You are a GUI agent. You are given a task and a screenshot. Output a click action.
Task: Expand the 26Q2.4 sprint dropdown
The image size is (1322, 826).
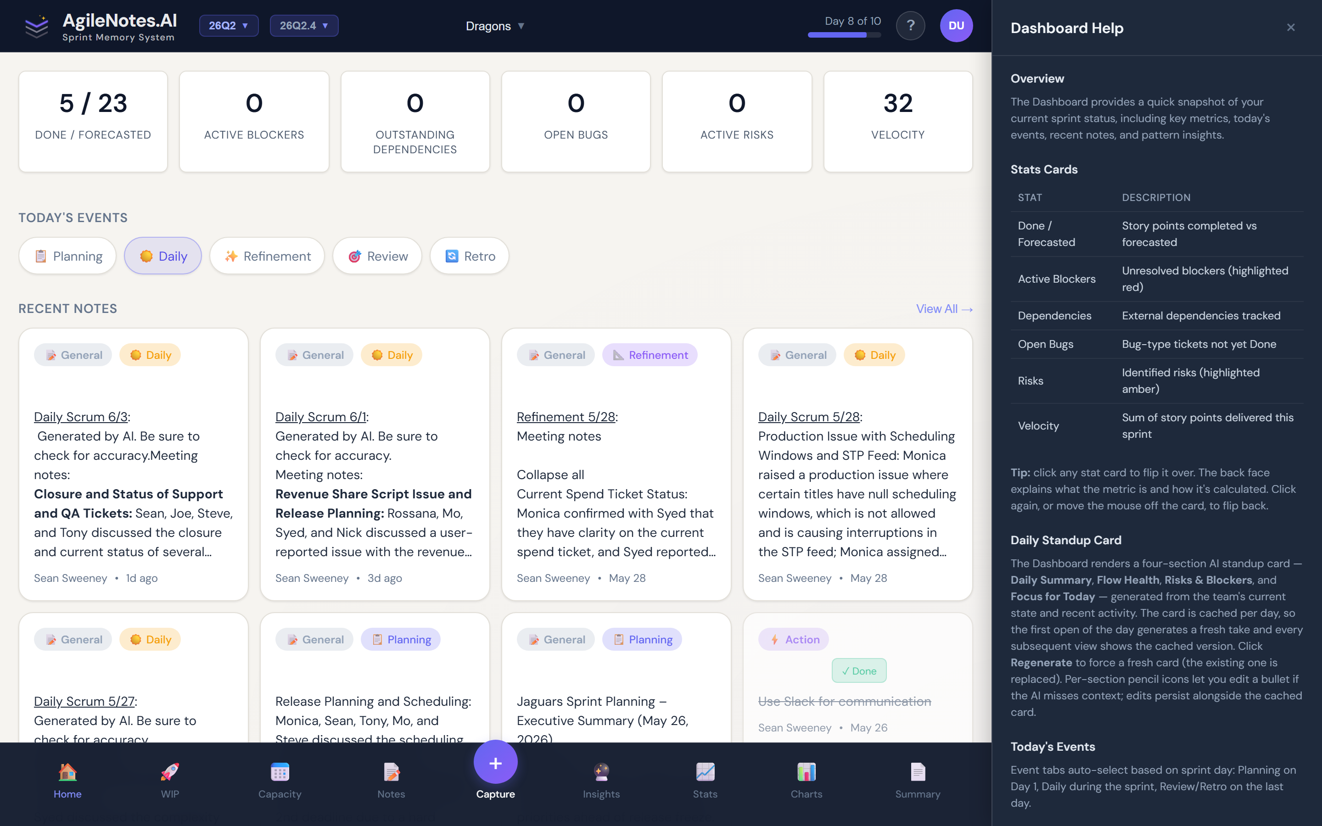pos(304,26)
